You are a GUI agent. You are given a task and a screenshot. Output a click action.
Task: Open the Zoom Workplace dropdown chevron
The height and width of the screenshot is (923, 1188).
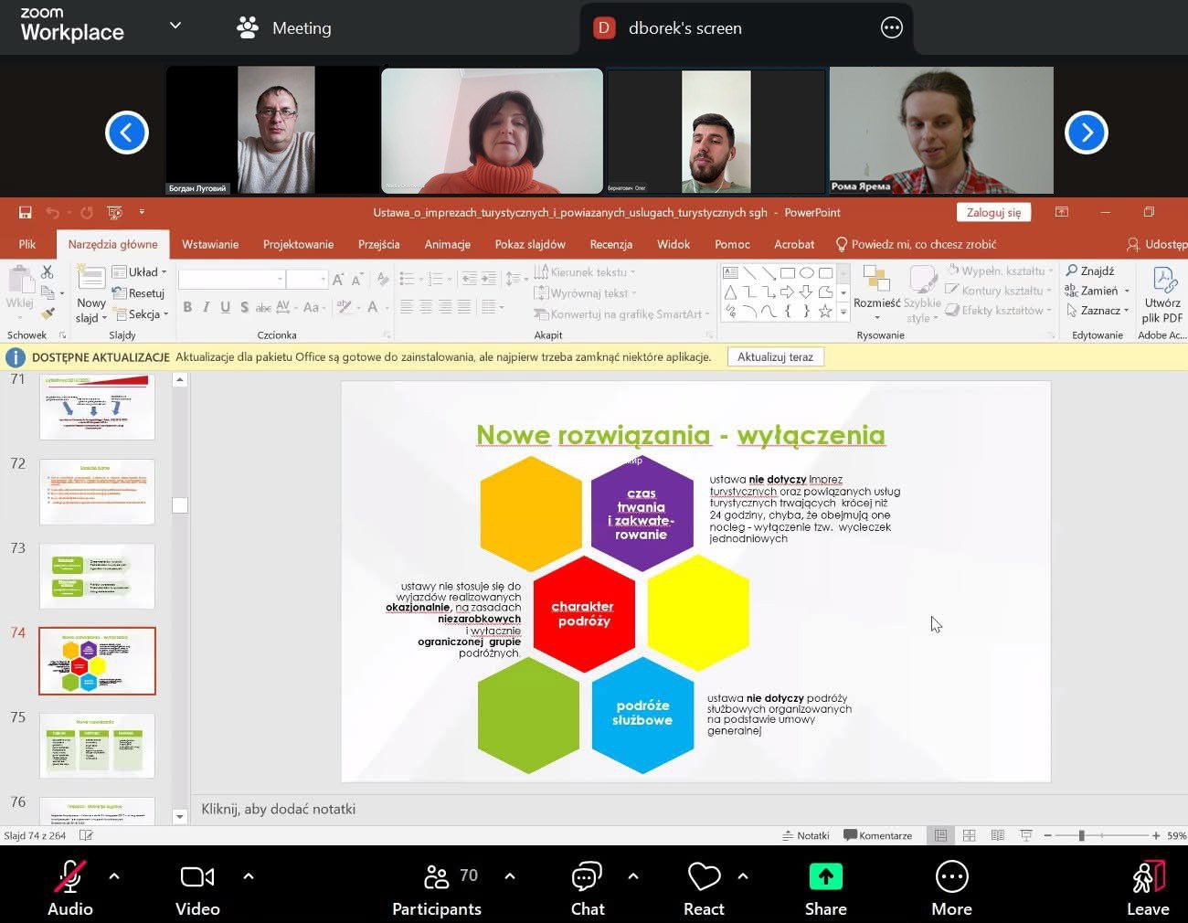[x=175, y=27]
